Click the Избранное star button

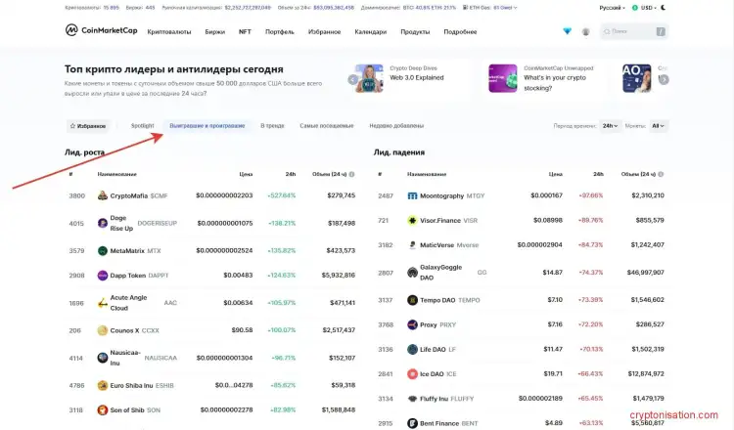88,126
